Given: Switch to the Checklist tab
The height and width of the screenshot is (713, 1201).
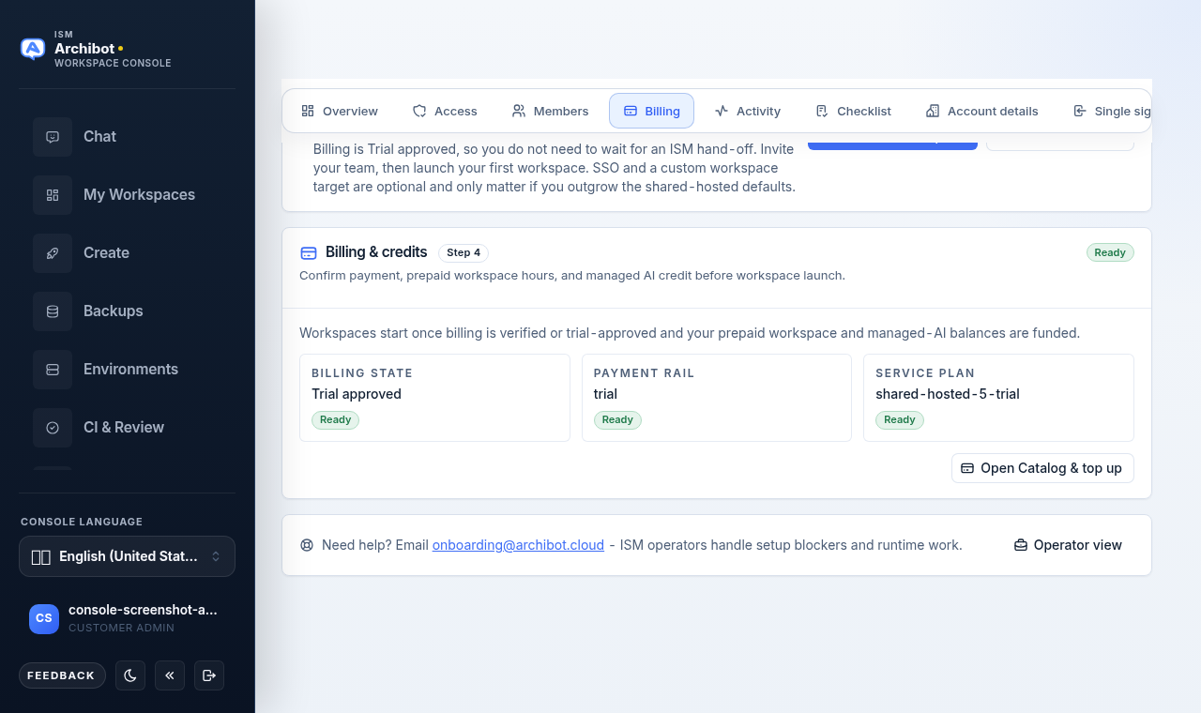Looking at the screenshot, I should coord(853,111).
